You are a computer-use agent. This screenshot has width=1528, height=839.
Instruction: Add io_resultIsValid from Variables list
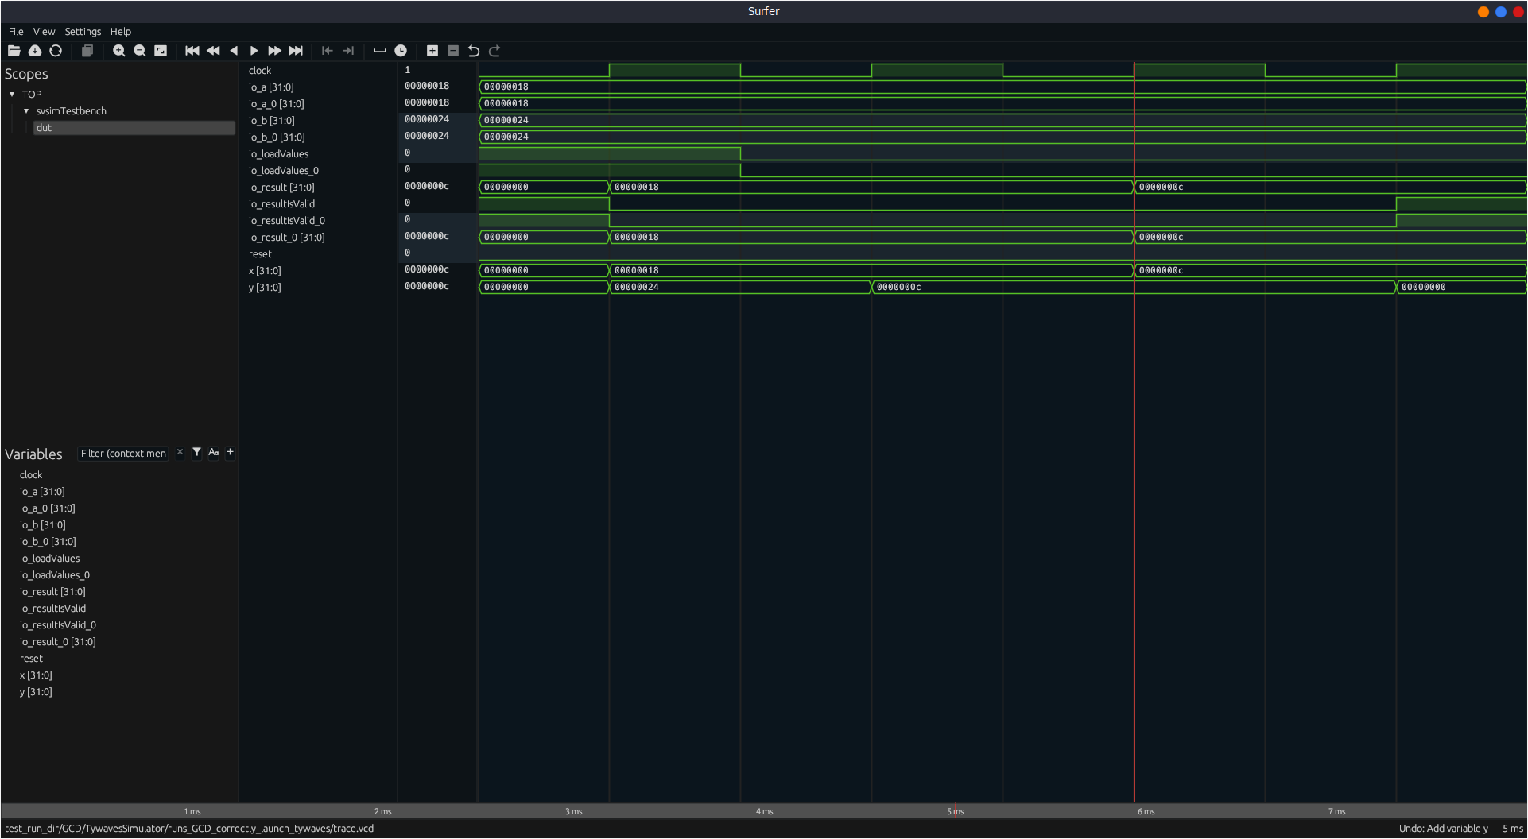(52, 609)
